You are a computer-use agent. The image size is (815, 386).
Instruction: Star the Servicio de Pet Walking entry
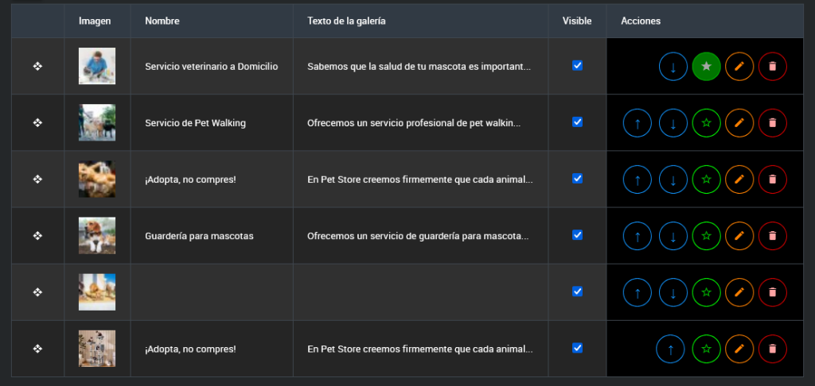click(x=707, y=123)
